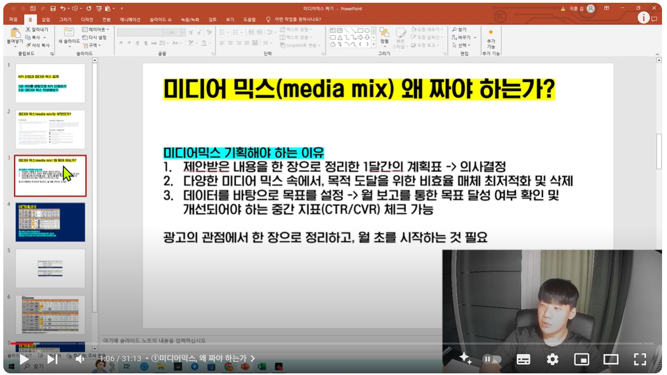The width and height of the screenshot is (667, 375).
Task: Open the 파일 tab
Action: pyautogui.click(x=13, y=19)
